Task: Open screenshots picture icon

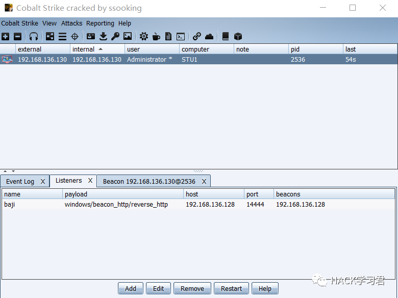Action: (x=128, y=36)
